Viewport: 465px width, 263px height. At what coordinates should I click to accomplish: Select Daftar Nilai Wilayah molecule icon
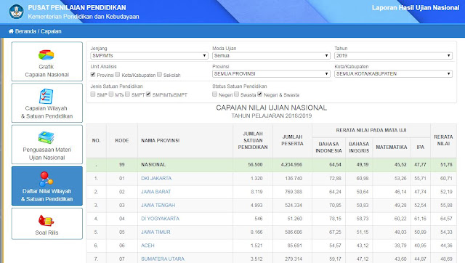pos(46,179)
